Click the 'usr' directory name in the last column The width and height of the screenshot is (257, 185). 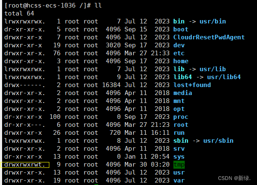(x=179, y=173)
